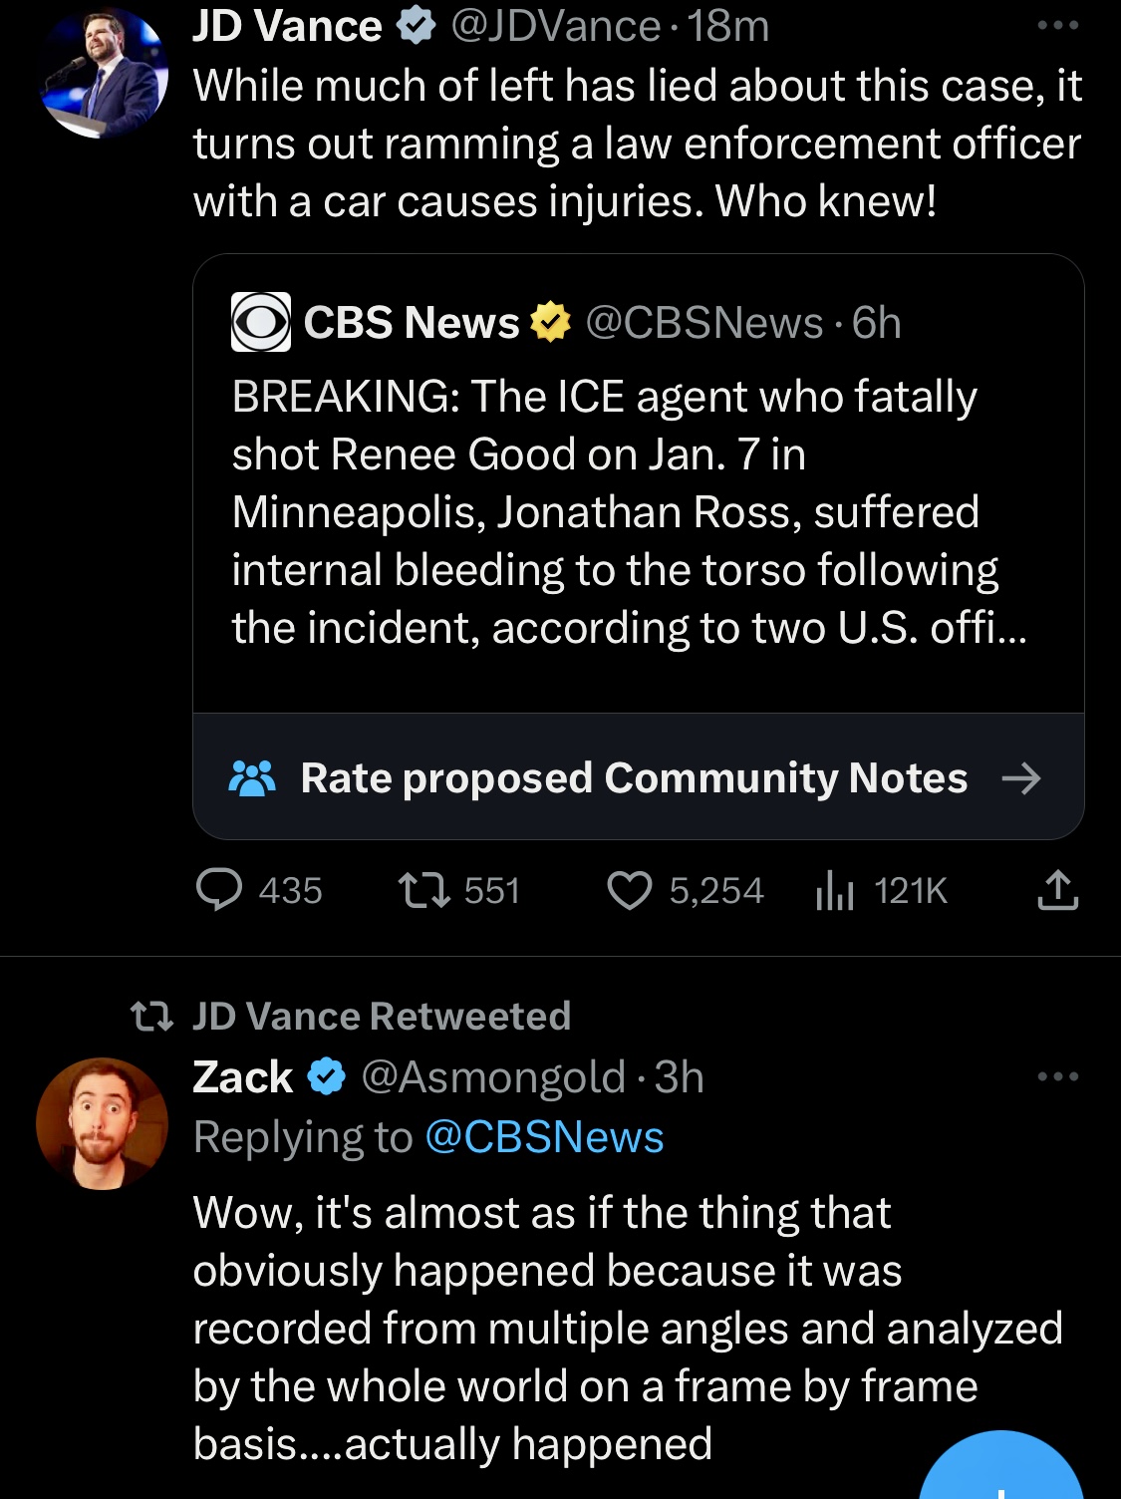Like JD Vance's tweet
This screenshot has width=1121, height=1499.
(630, 890)
